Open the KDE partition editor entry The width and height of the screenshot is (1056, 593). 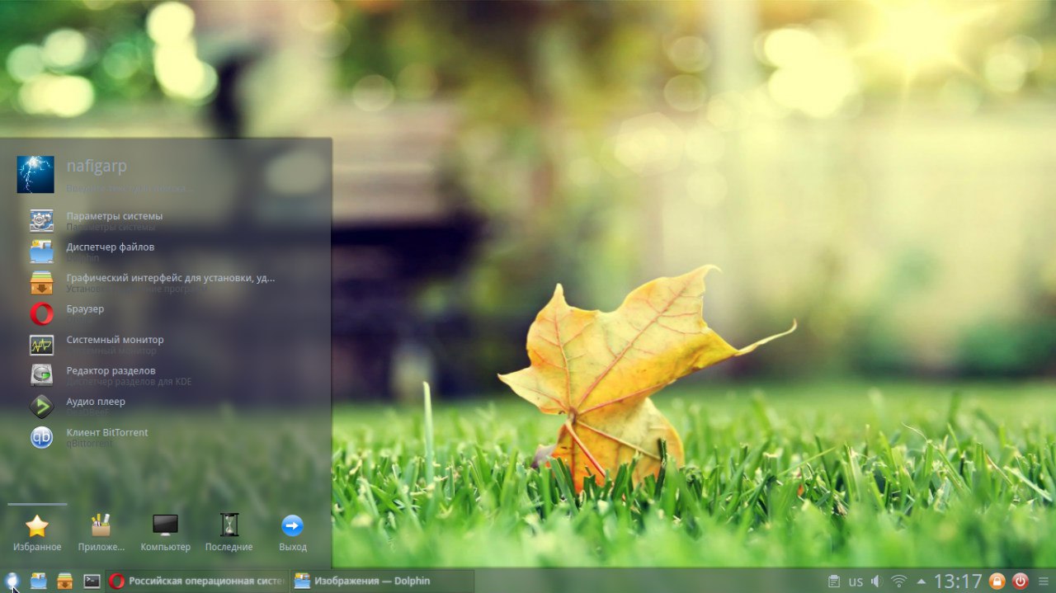coord(111,375)
